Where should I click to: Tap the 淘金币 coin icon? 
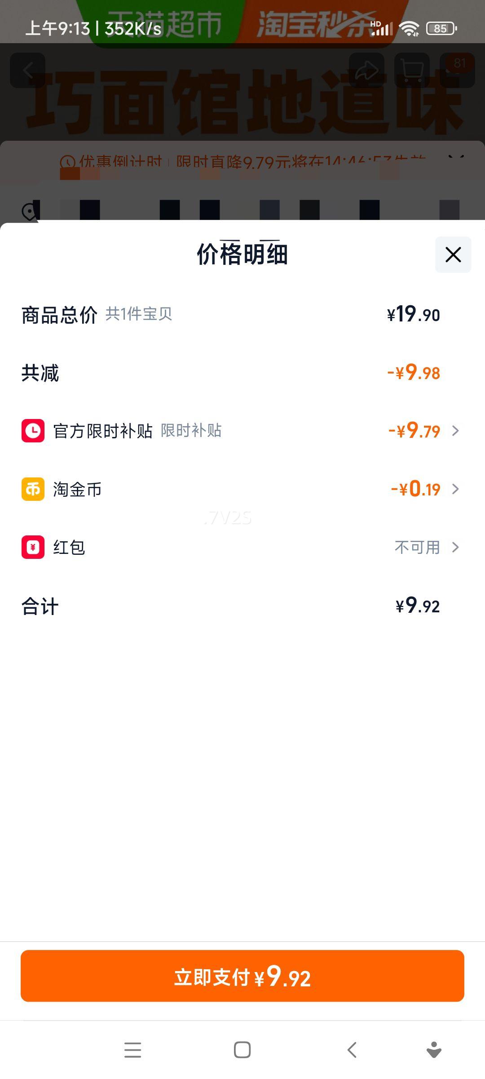pos(33,489)
